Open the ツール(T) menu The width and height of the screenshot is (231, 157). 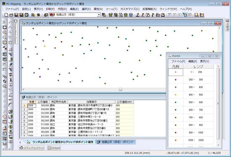click(x=112, y=9)
